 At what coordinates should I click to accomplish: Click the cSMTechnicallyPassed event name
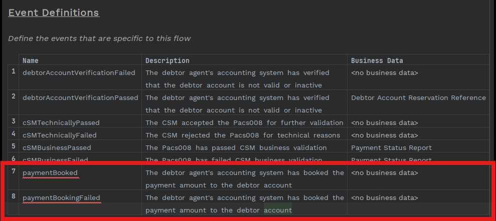[x=61, y=122]
